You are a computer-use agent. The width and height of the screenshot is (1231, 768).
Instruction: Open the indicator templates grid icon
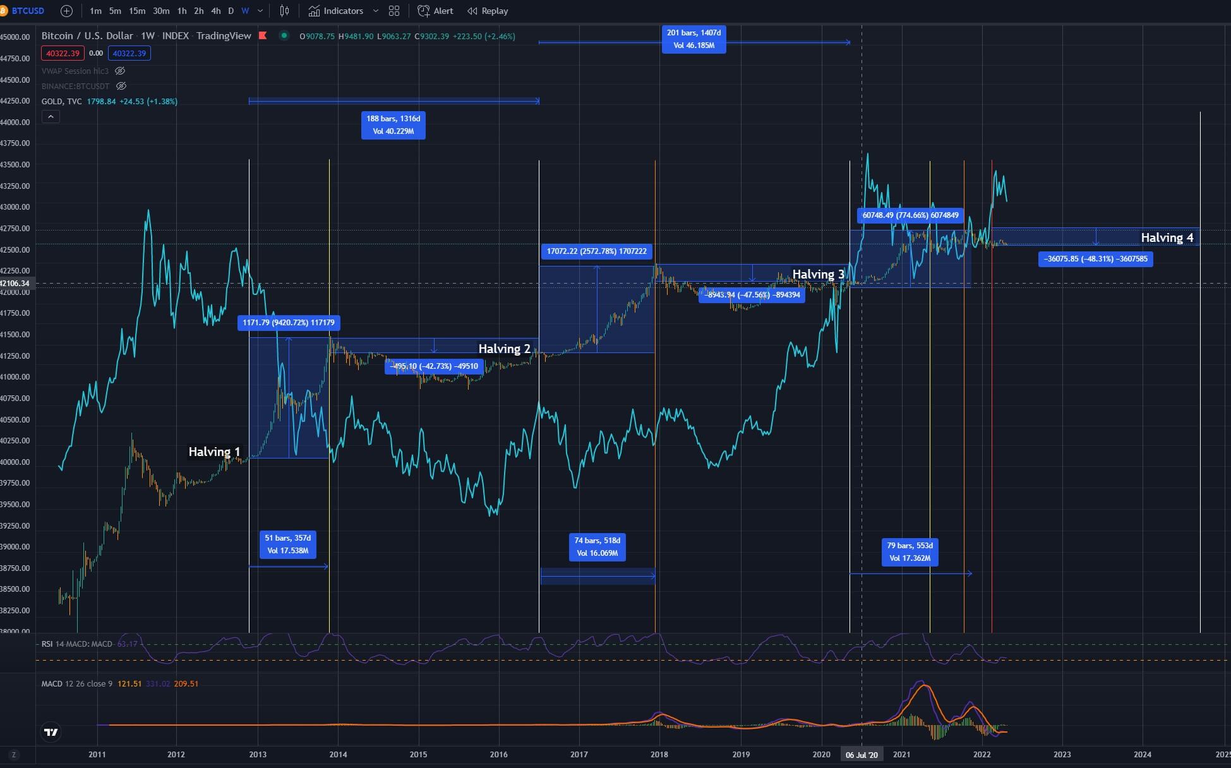click(394, 11)
